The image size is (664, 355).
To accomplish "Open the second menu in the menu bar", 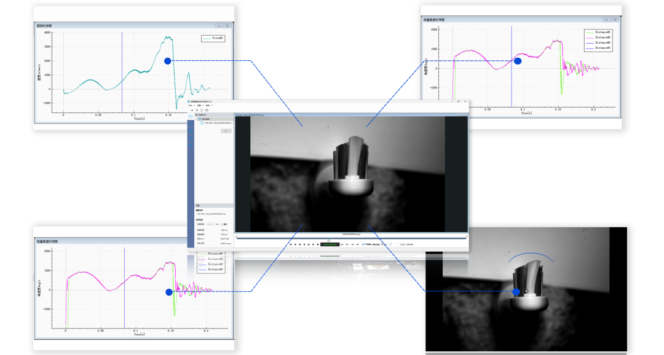I will point(199,105).
